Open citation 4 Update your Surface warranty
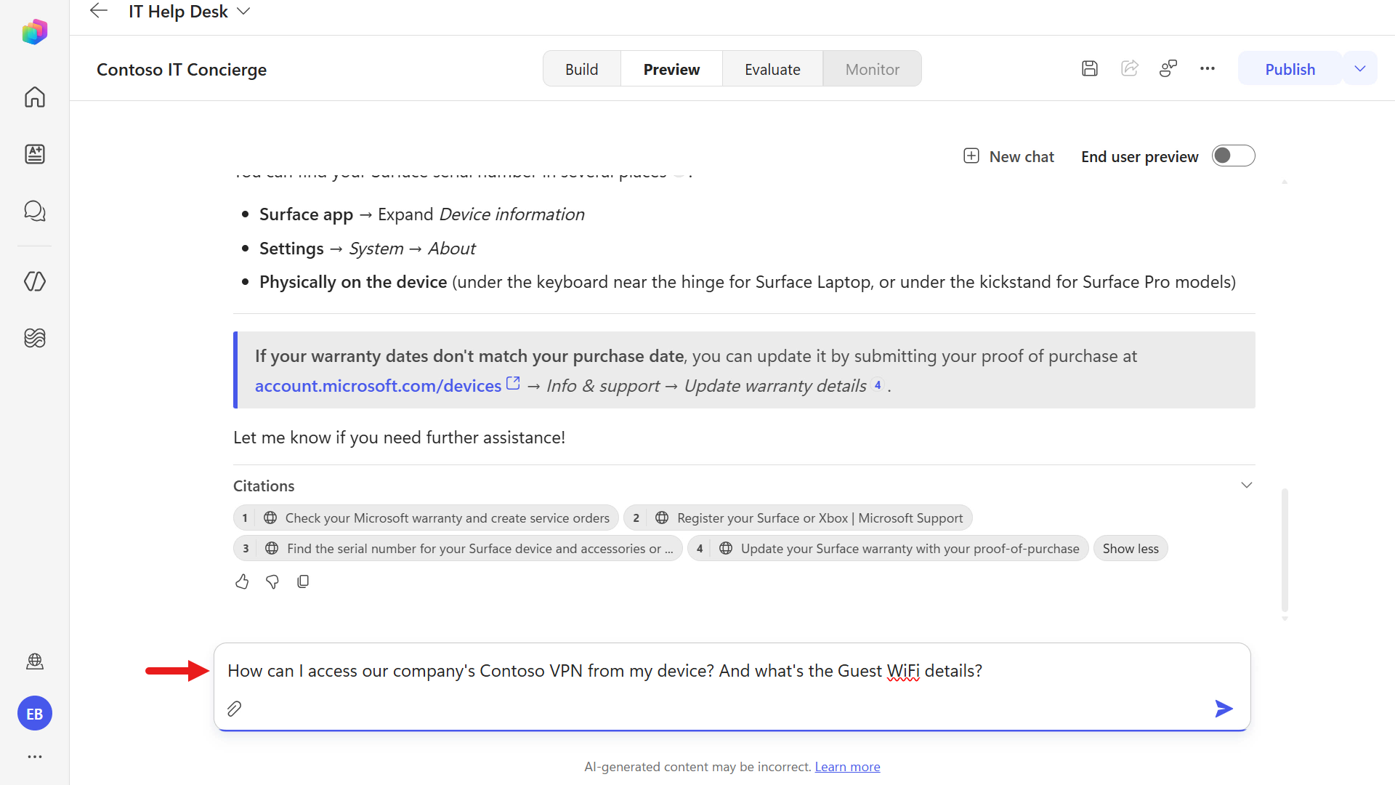1395x785 pixels. [x=888, y=549]
